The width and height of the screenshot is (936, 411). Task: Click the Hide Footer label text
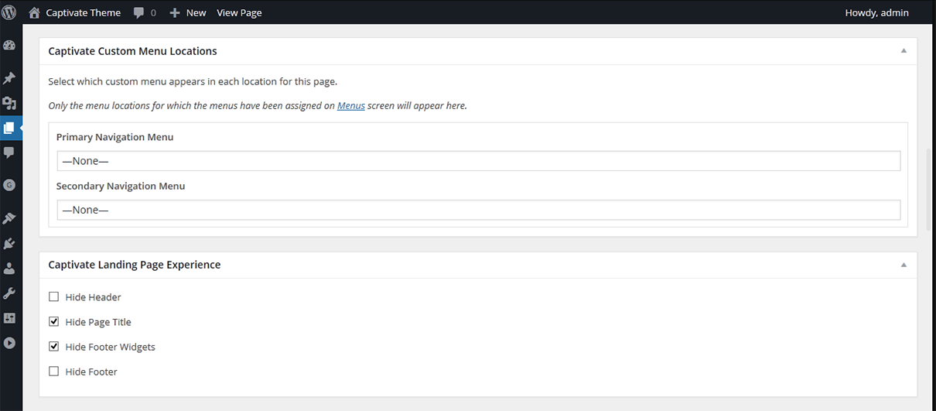point(91,372)
